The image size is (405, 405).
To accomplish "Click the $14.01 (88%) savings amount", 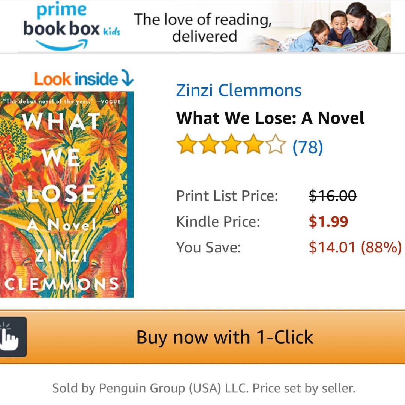I will [x=355, y=247].
